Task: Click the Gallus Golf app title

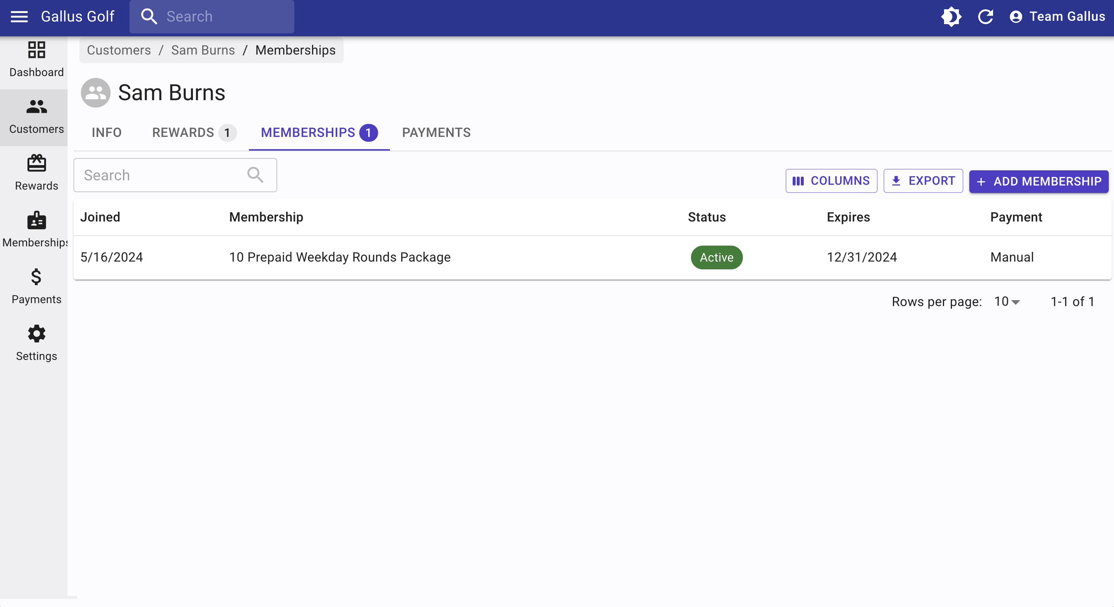Action: (x=78, y=16)
